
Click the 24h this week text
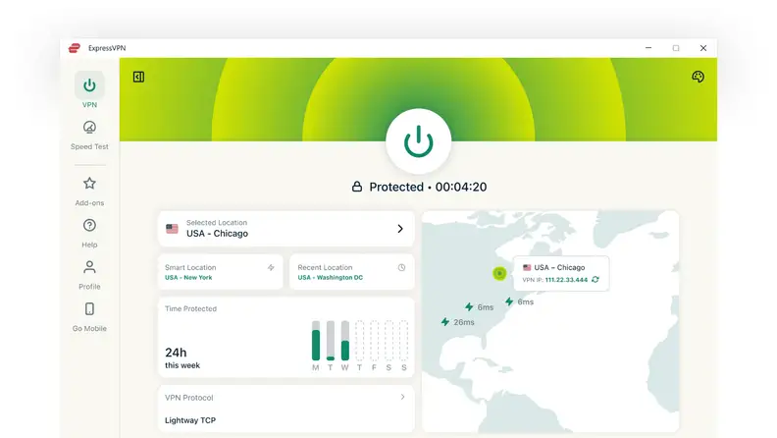click(x=182, y=358)
